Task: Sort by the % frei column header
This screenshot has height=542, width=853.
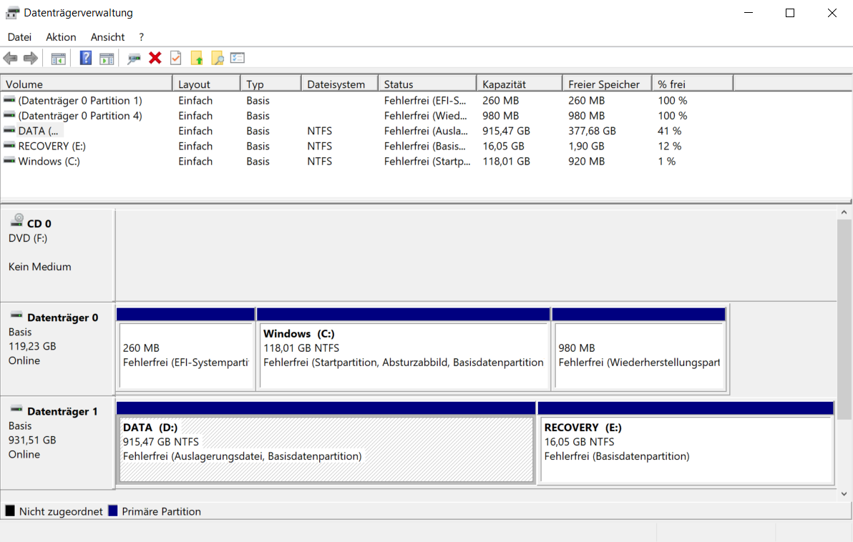Action: tap(693, 84)
